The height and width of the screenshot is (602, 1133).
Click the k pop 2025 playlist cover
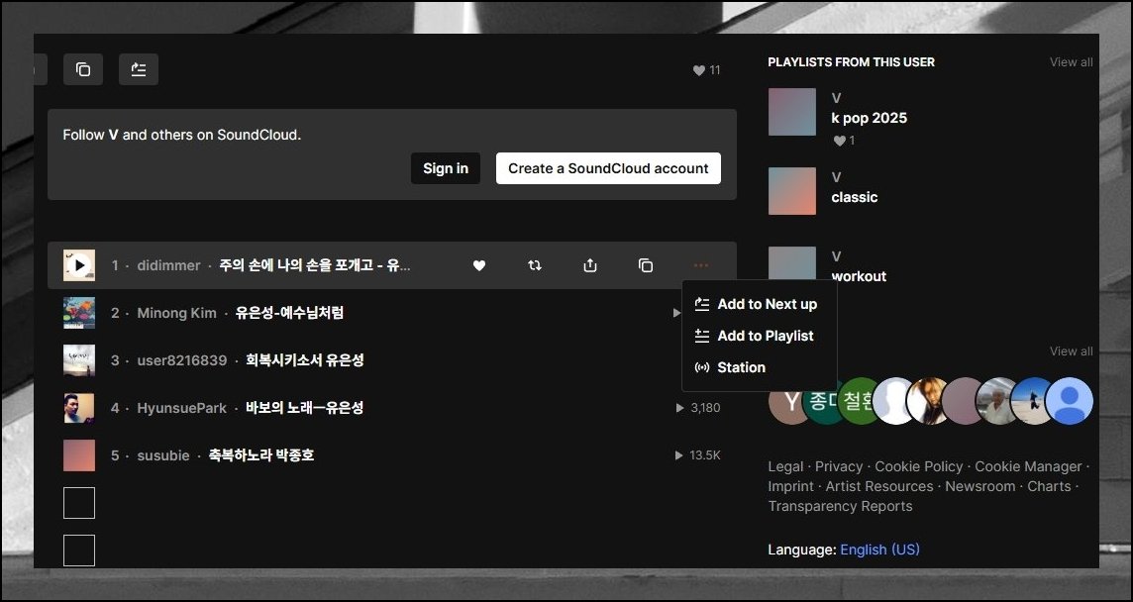(792, 112)
